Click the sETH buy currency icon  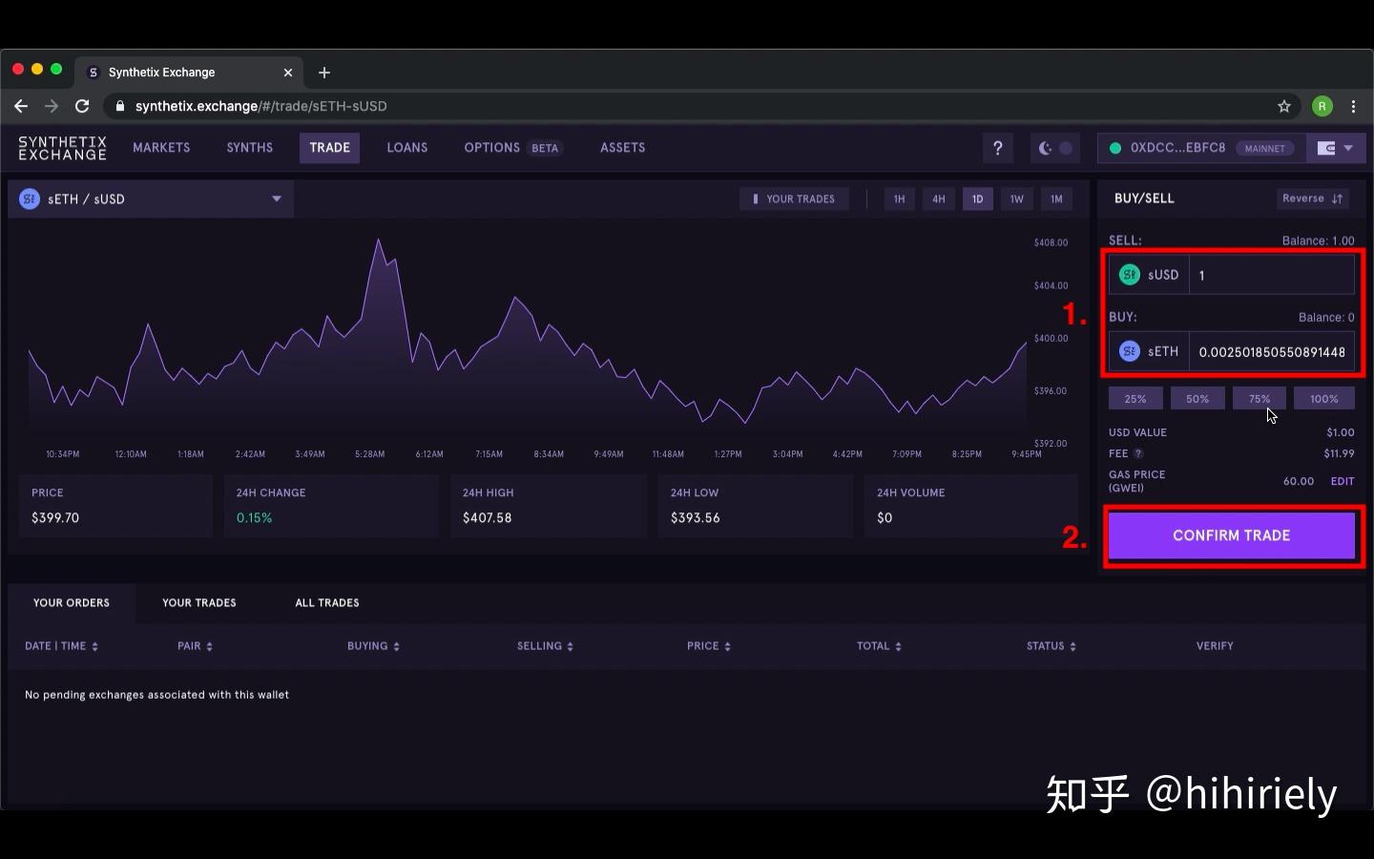pyautogui.click(x=1130, y=351)
